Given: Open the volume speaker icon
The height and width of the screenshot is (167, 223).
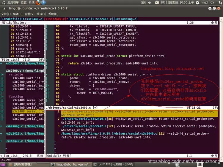Looking at the screenshot, I should (x=149, y=3).
